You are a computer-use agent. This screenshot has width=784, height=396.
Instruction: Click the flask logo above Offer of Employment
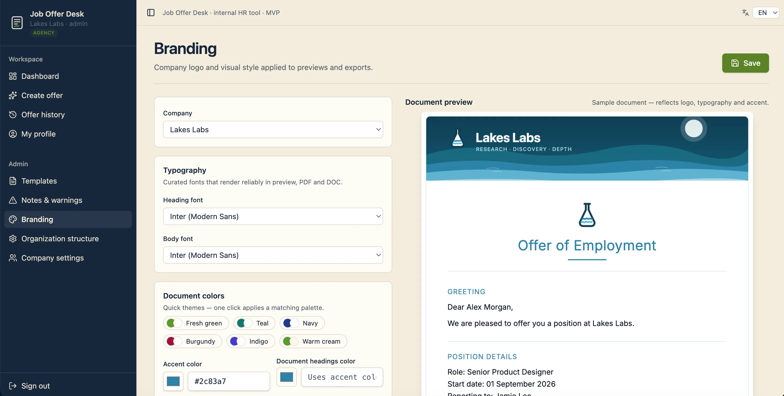coord(587,215)
